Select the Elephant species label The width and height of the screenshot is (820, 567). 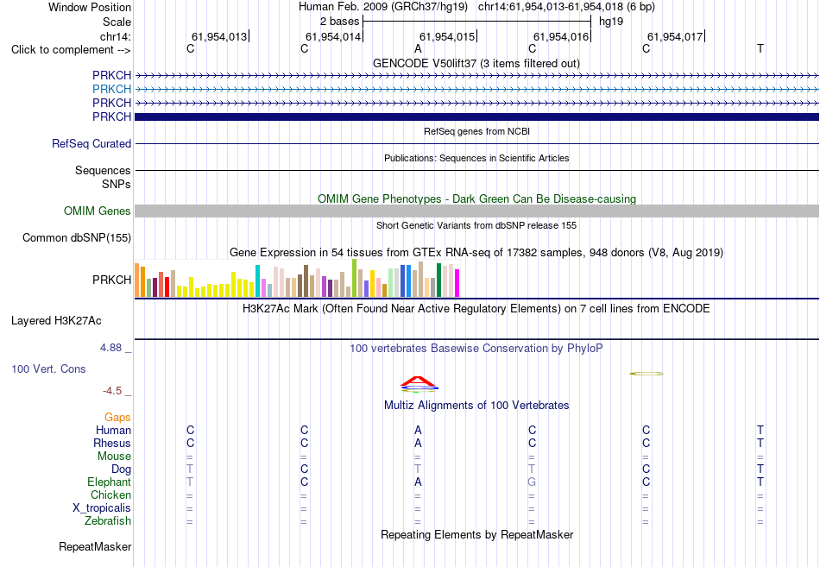pyautogui.click(x=109, y=482)
